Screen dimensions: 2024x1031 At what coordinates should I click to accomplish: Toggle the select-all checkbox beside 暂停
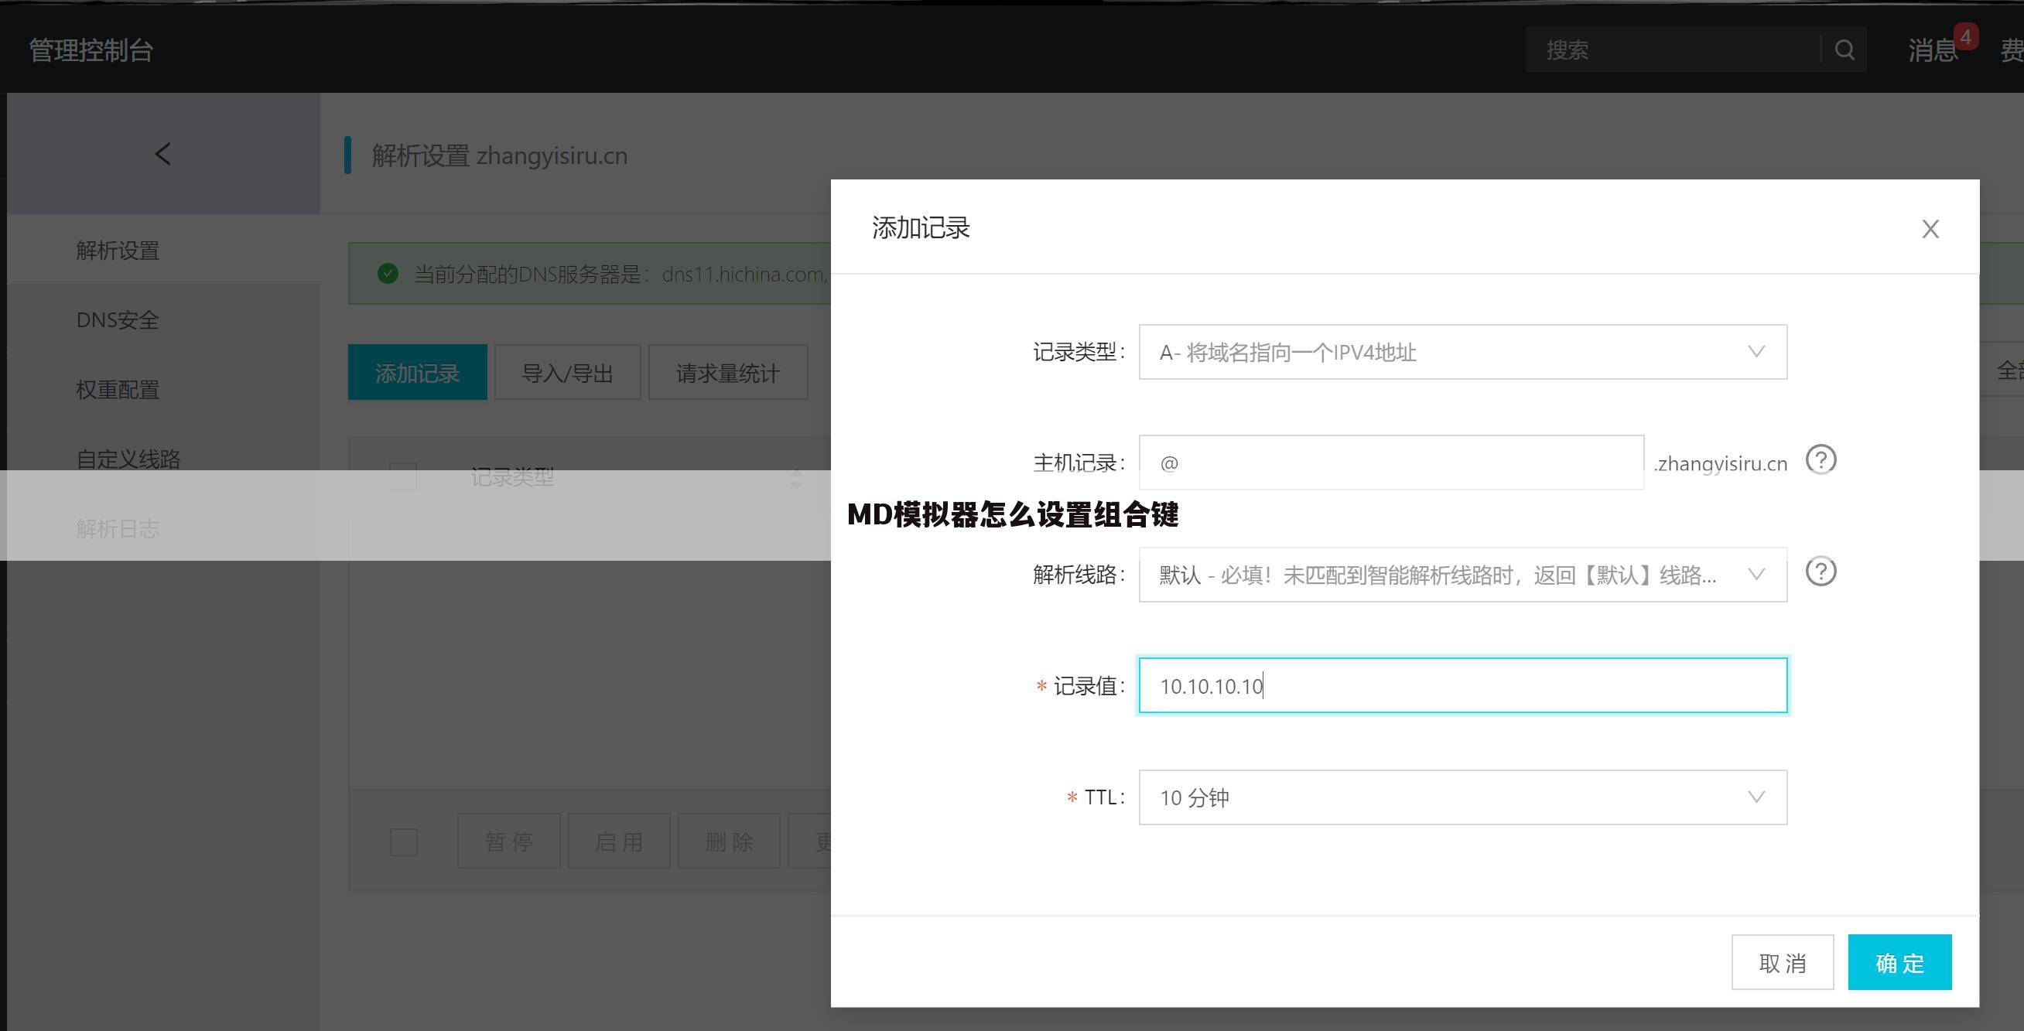coord(404,842)
